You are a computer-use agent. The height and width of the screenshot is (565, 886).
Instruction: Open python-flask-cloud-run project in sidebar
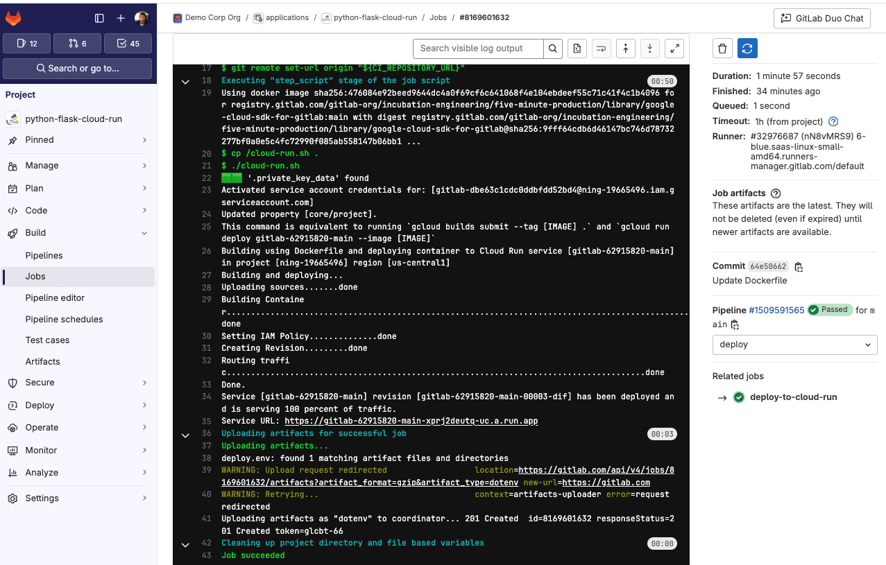tap(77, 119)
